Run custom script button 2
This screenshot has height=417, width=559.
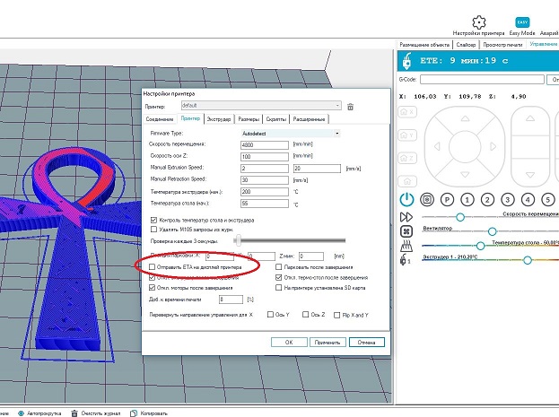pos(487,200)
